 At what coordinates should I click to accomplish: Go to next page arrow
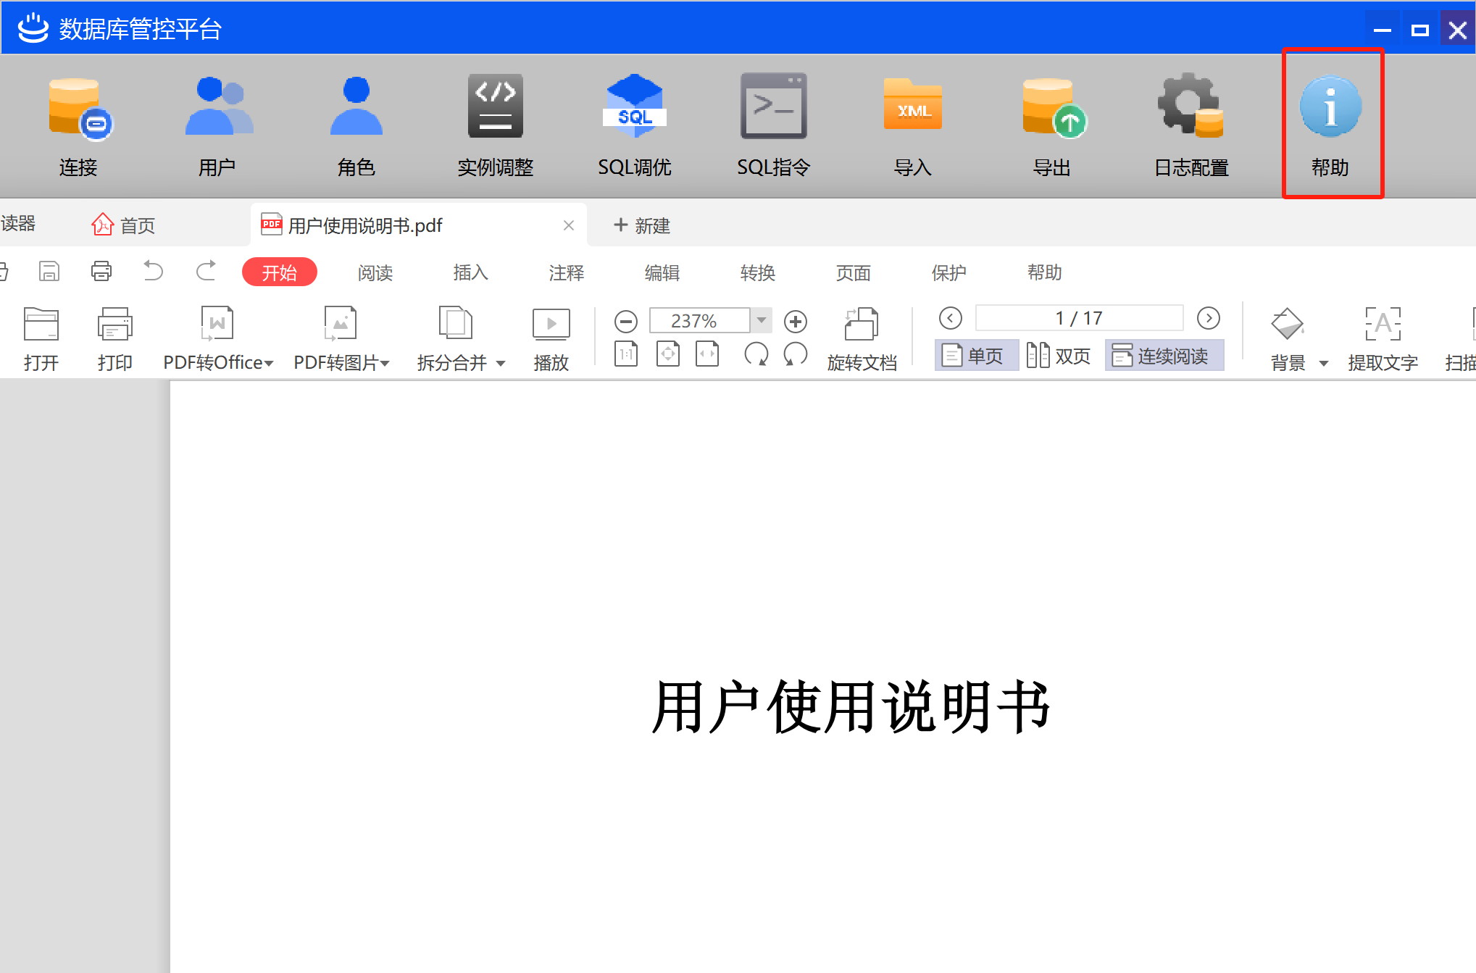pos(1208,318)
